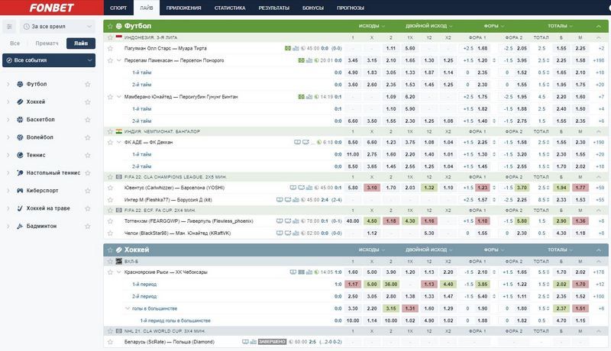The image size is (611, 351).
Task: Star the Красноярские Рыси — ХК Чебоксары match
Action: tap(110, 272)
